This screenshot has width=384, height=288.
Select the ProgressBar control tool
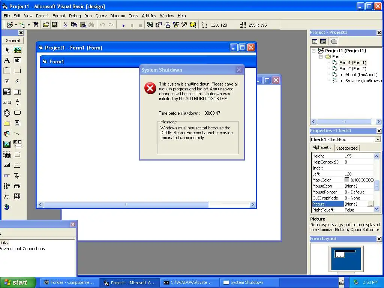tap(7, 175)
